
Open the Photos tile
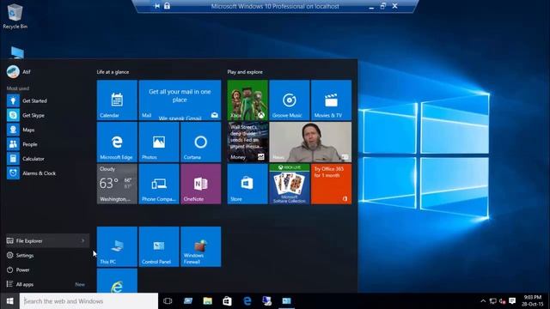[x=158, y=142]
